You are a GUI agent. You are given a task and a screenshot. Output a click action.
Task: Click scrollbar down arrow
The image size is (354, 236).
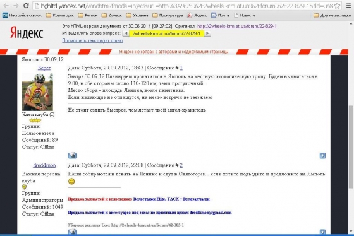pos(351,232)
